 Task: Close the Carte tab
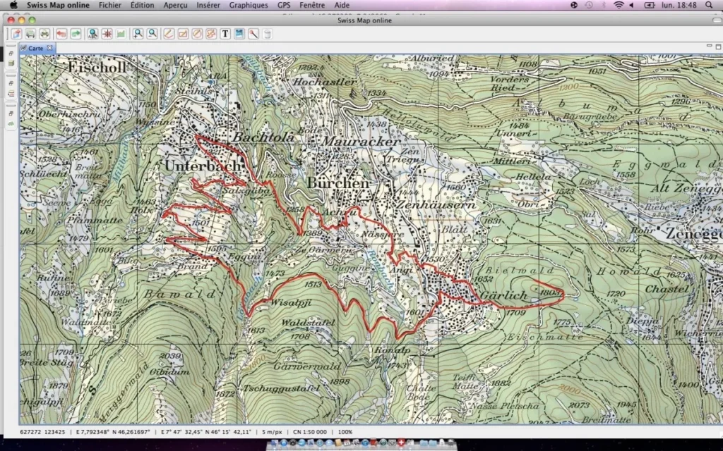(x=49, y=48)
